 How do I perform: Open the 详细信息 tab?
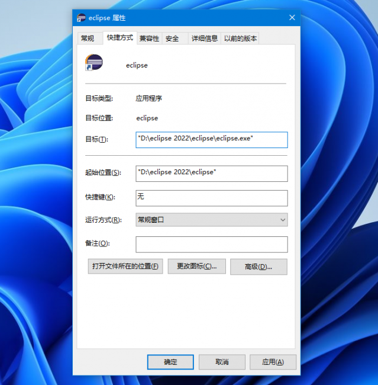[x=205, y=38]
